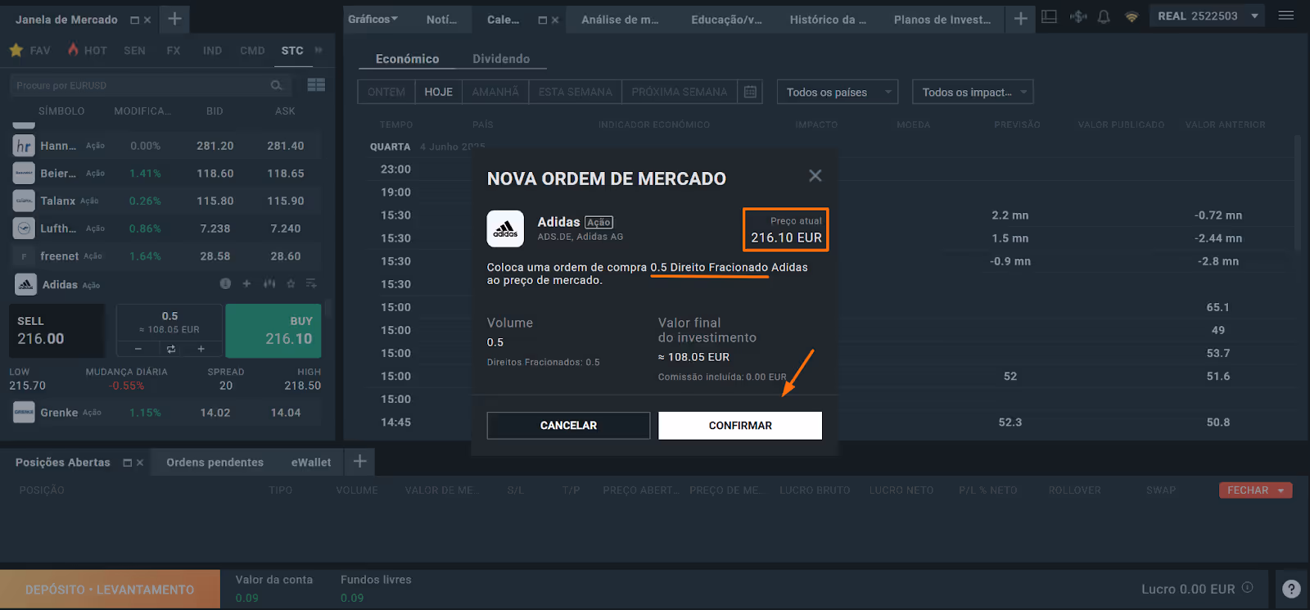Screen dimensions: 1310x610
Task: Open the Análise de m... tab
Action: pos(620,20)
